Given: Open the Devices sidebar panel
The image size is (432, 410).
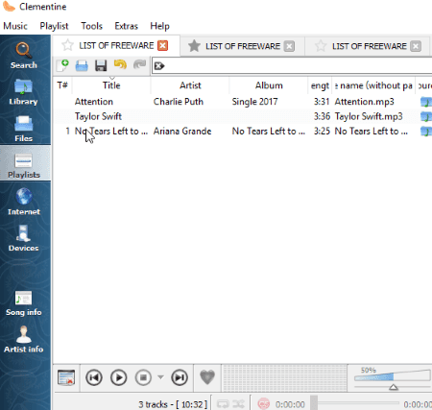Looking at the screenshot, I should (x=23, y=238).
